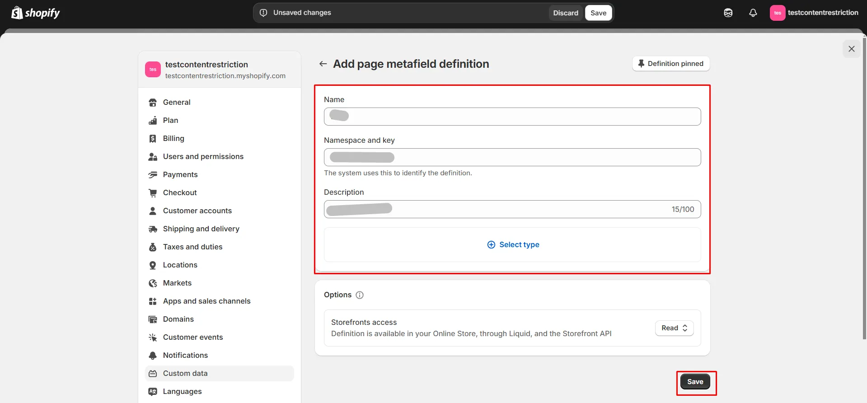Click the Plan icon in sidebar
The height and width of the screenshot is (403, 867).
coord(153,121)
